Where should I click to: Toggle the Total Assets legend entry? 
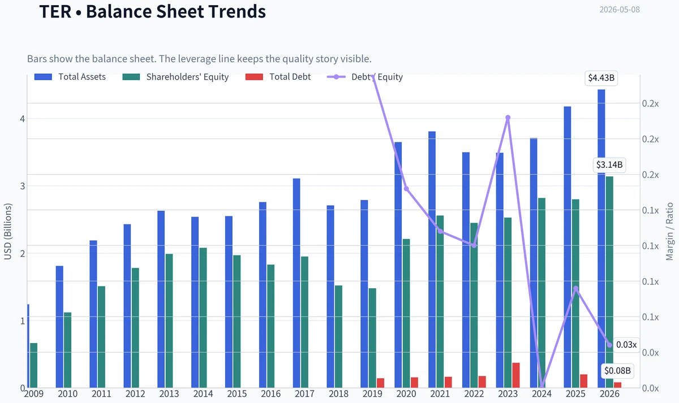70,77
